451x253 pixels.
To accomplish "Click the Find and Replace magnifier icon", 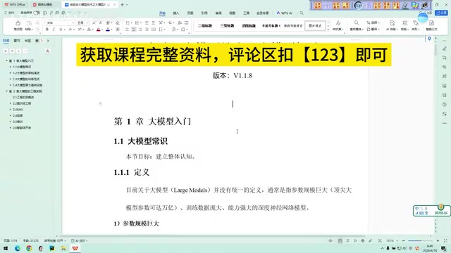I will 357,23.
